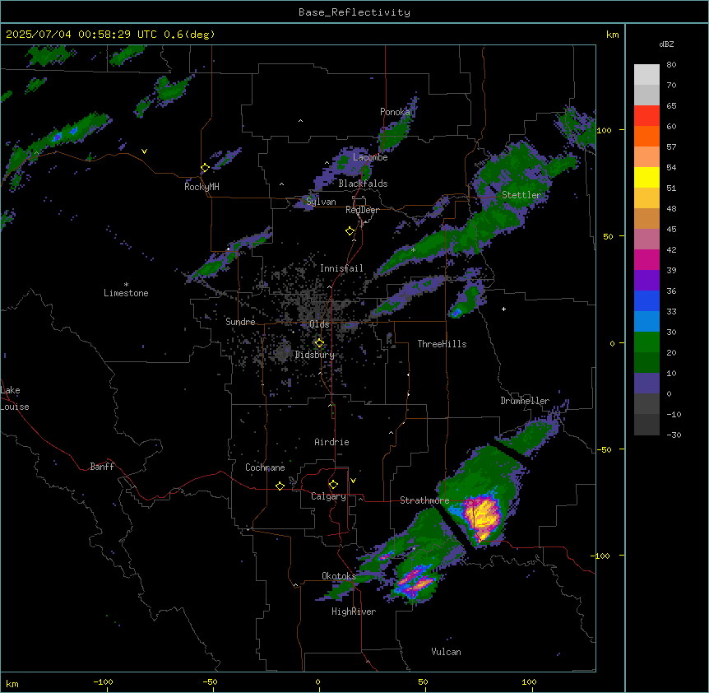Click the RedDeer label
Image resolution: width=709 pixels, height=693 pixels.
(362, 210)
